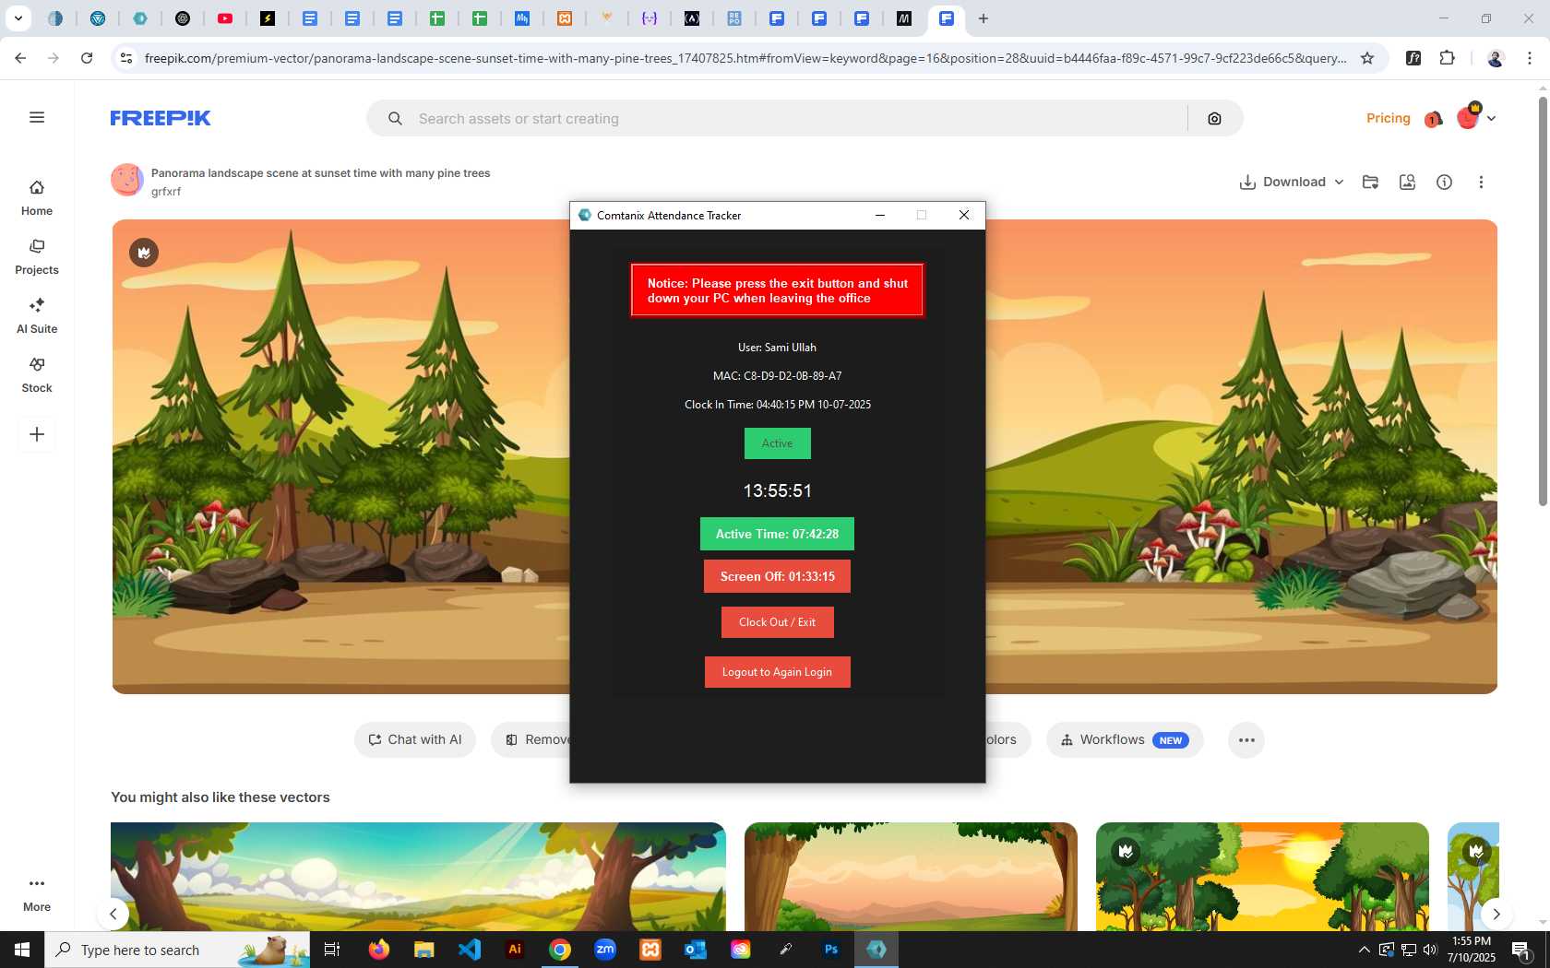This screenshot has height=968, width=1550.
Task: Click Active Time 07:42:28 label
Action: pos(777,534)
